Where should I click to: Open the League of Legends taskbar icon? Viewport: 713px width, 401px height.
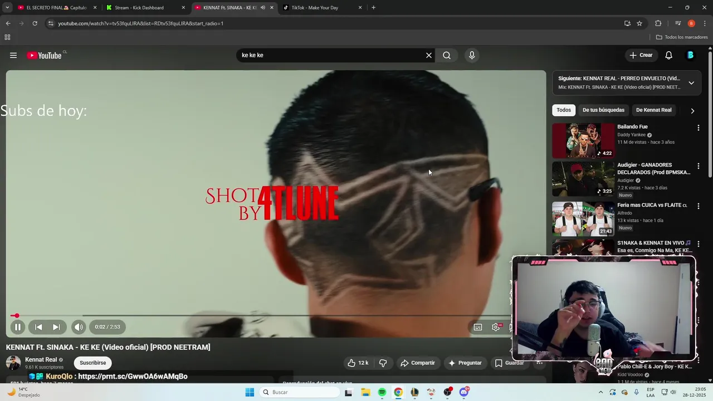pos(414,392)
